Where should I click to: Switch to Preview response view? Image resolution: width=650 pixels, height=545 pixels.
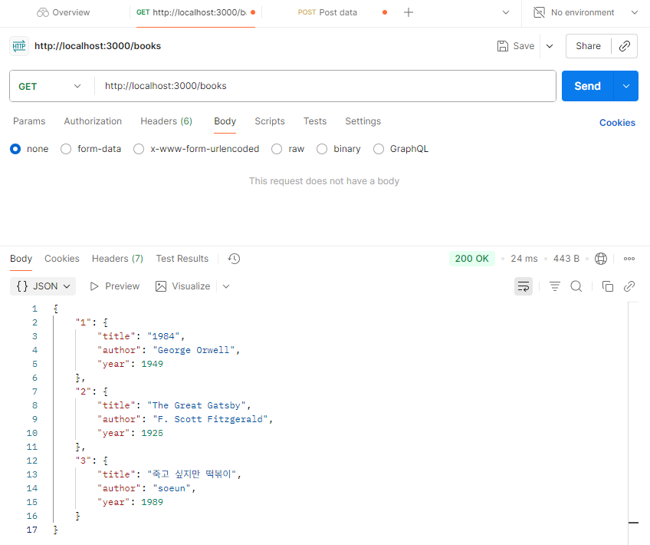115,286
